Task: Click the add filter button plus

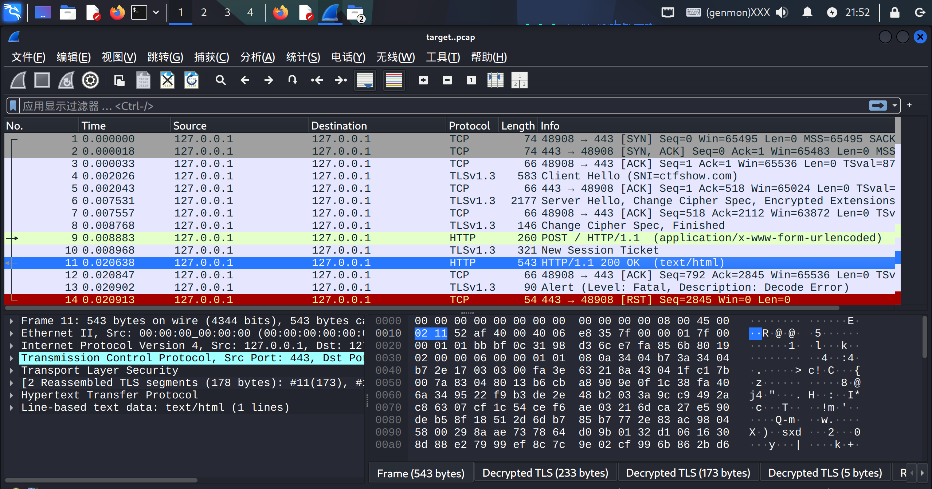Action: 909,105
